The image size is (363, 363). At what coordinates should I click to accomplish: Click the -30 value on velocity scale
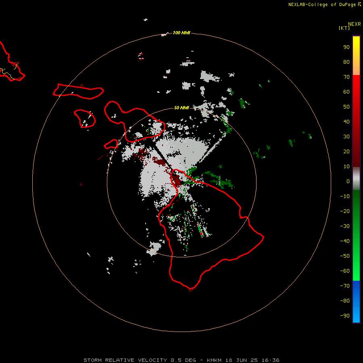coord(345,226)
